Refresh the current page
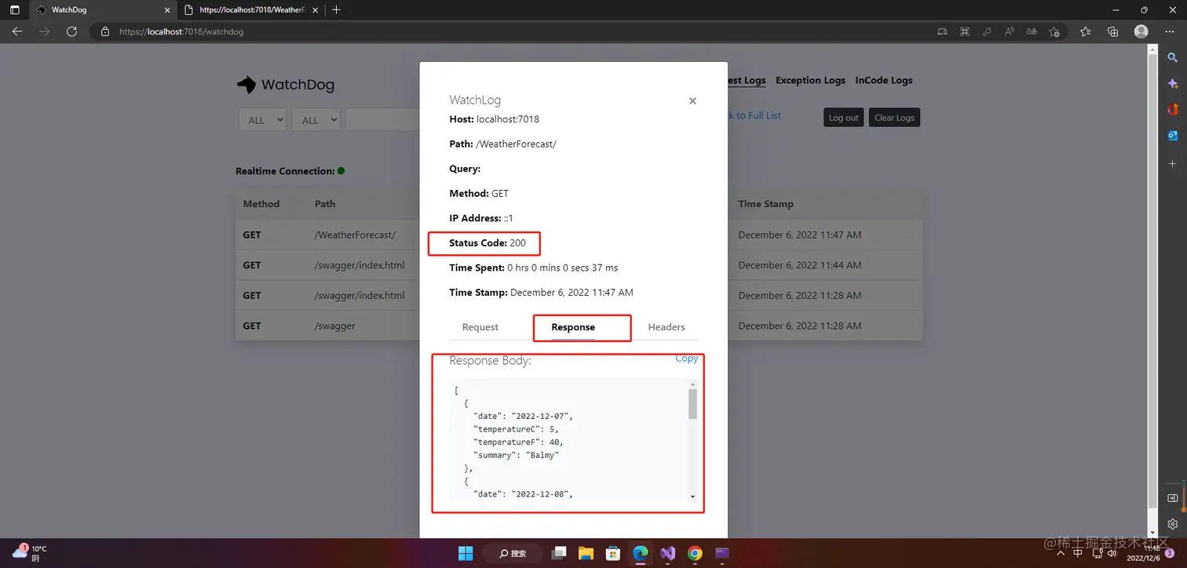 point(71,31)
